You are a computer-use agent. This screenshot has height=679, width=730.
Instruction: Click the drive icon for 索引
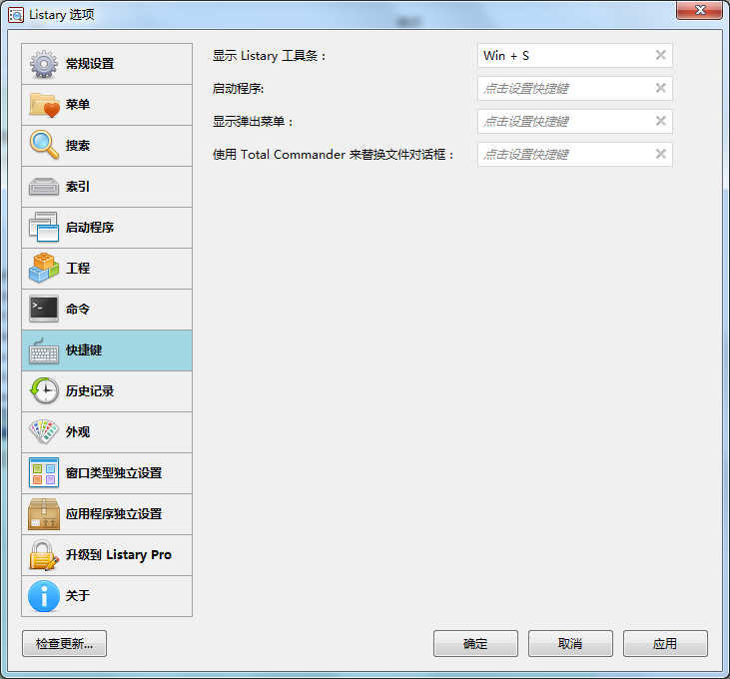click(44, 187)
